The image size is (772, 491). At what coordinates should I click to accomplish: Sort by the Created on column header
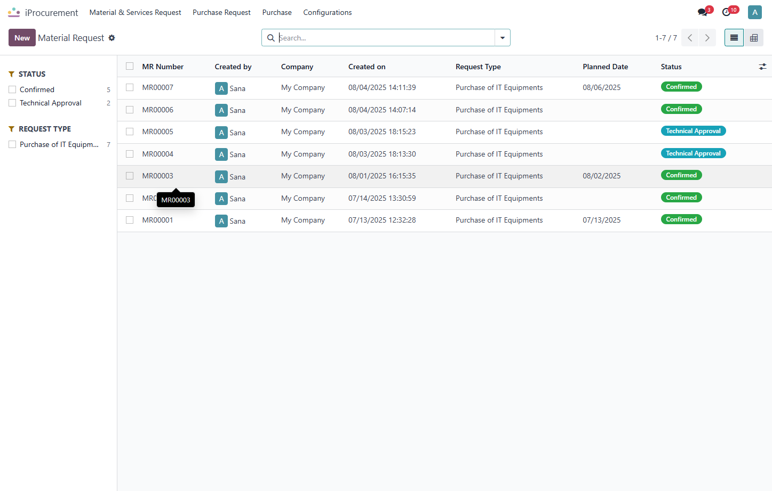[367, 67]
